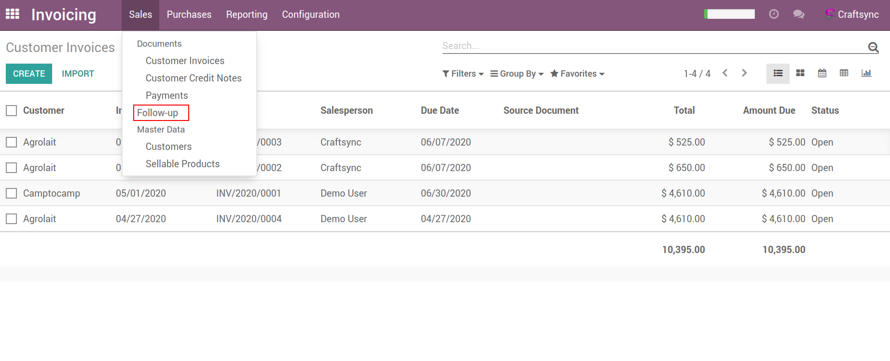
Task: Switch to calendar view
Action: coord(822,73)
